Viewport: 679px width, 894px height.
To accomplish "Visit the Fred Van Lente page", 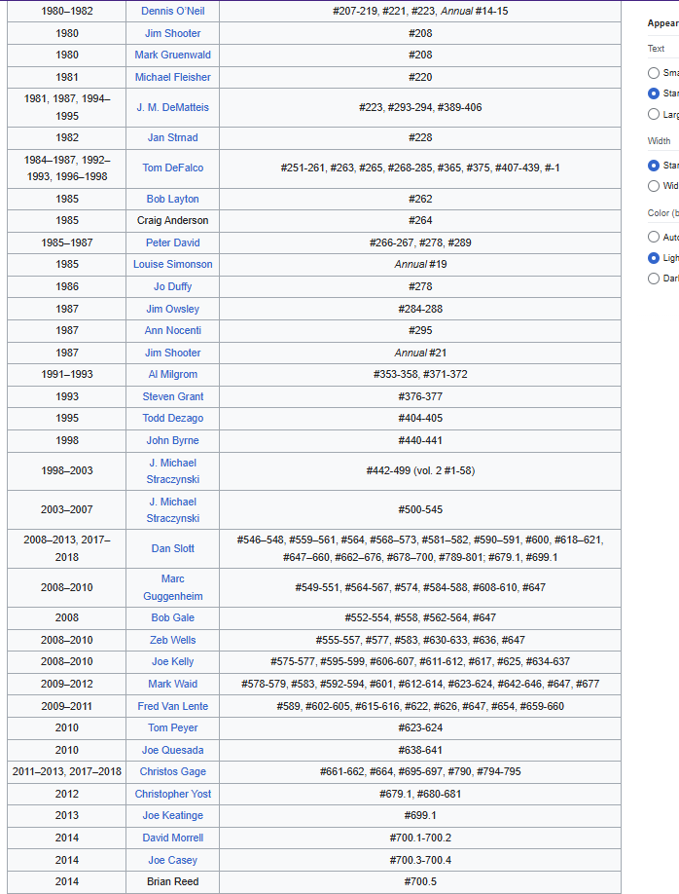I will click(172, 706).
